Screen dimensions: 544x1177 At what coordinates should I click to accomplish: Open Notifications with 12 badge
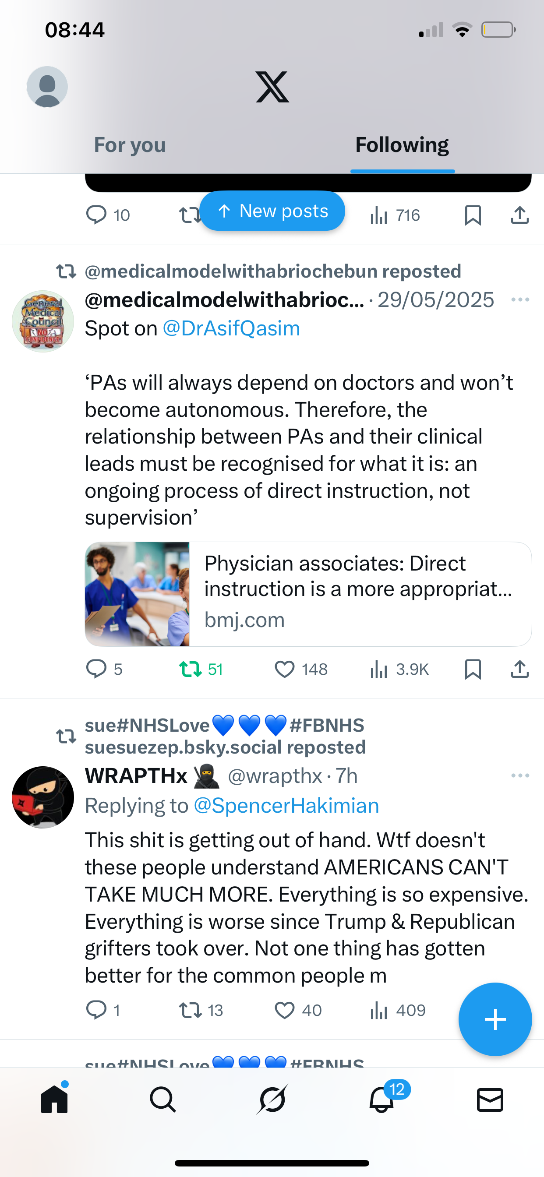382,1099
